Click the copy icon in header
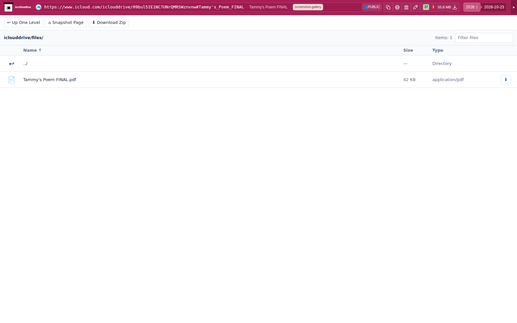 pyautogui.click(x=388, y=7)
